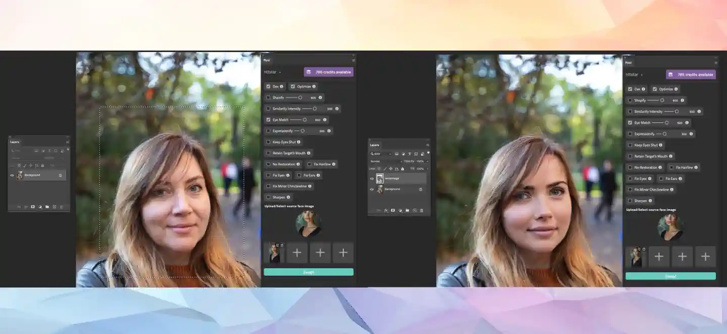Click the 786 credits available button
727x334 pixels.
(329, 72)
